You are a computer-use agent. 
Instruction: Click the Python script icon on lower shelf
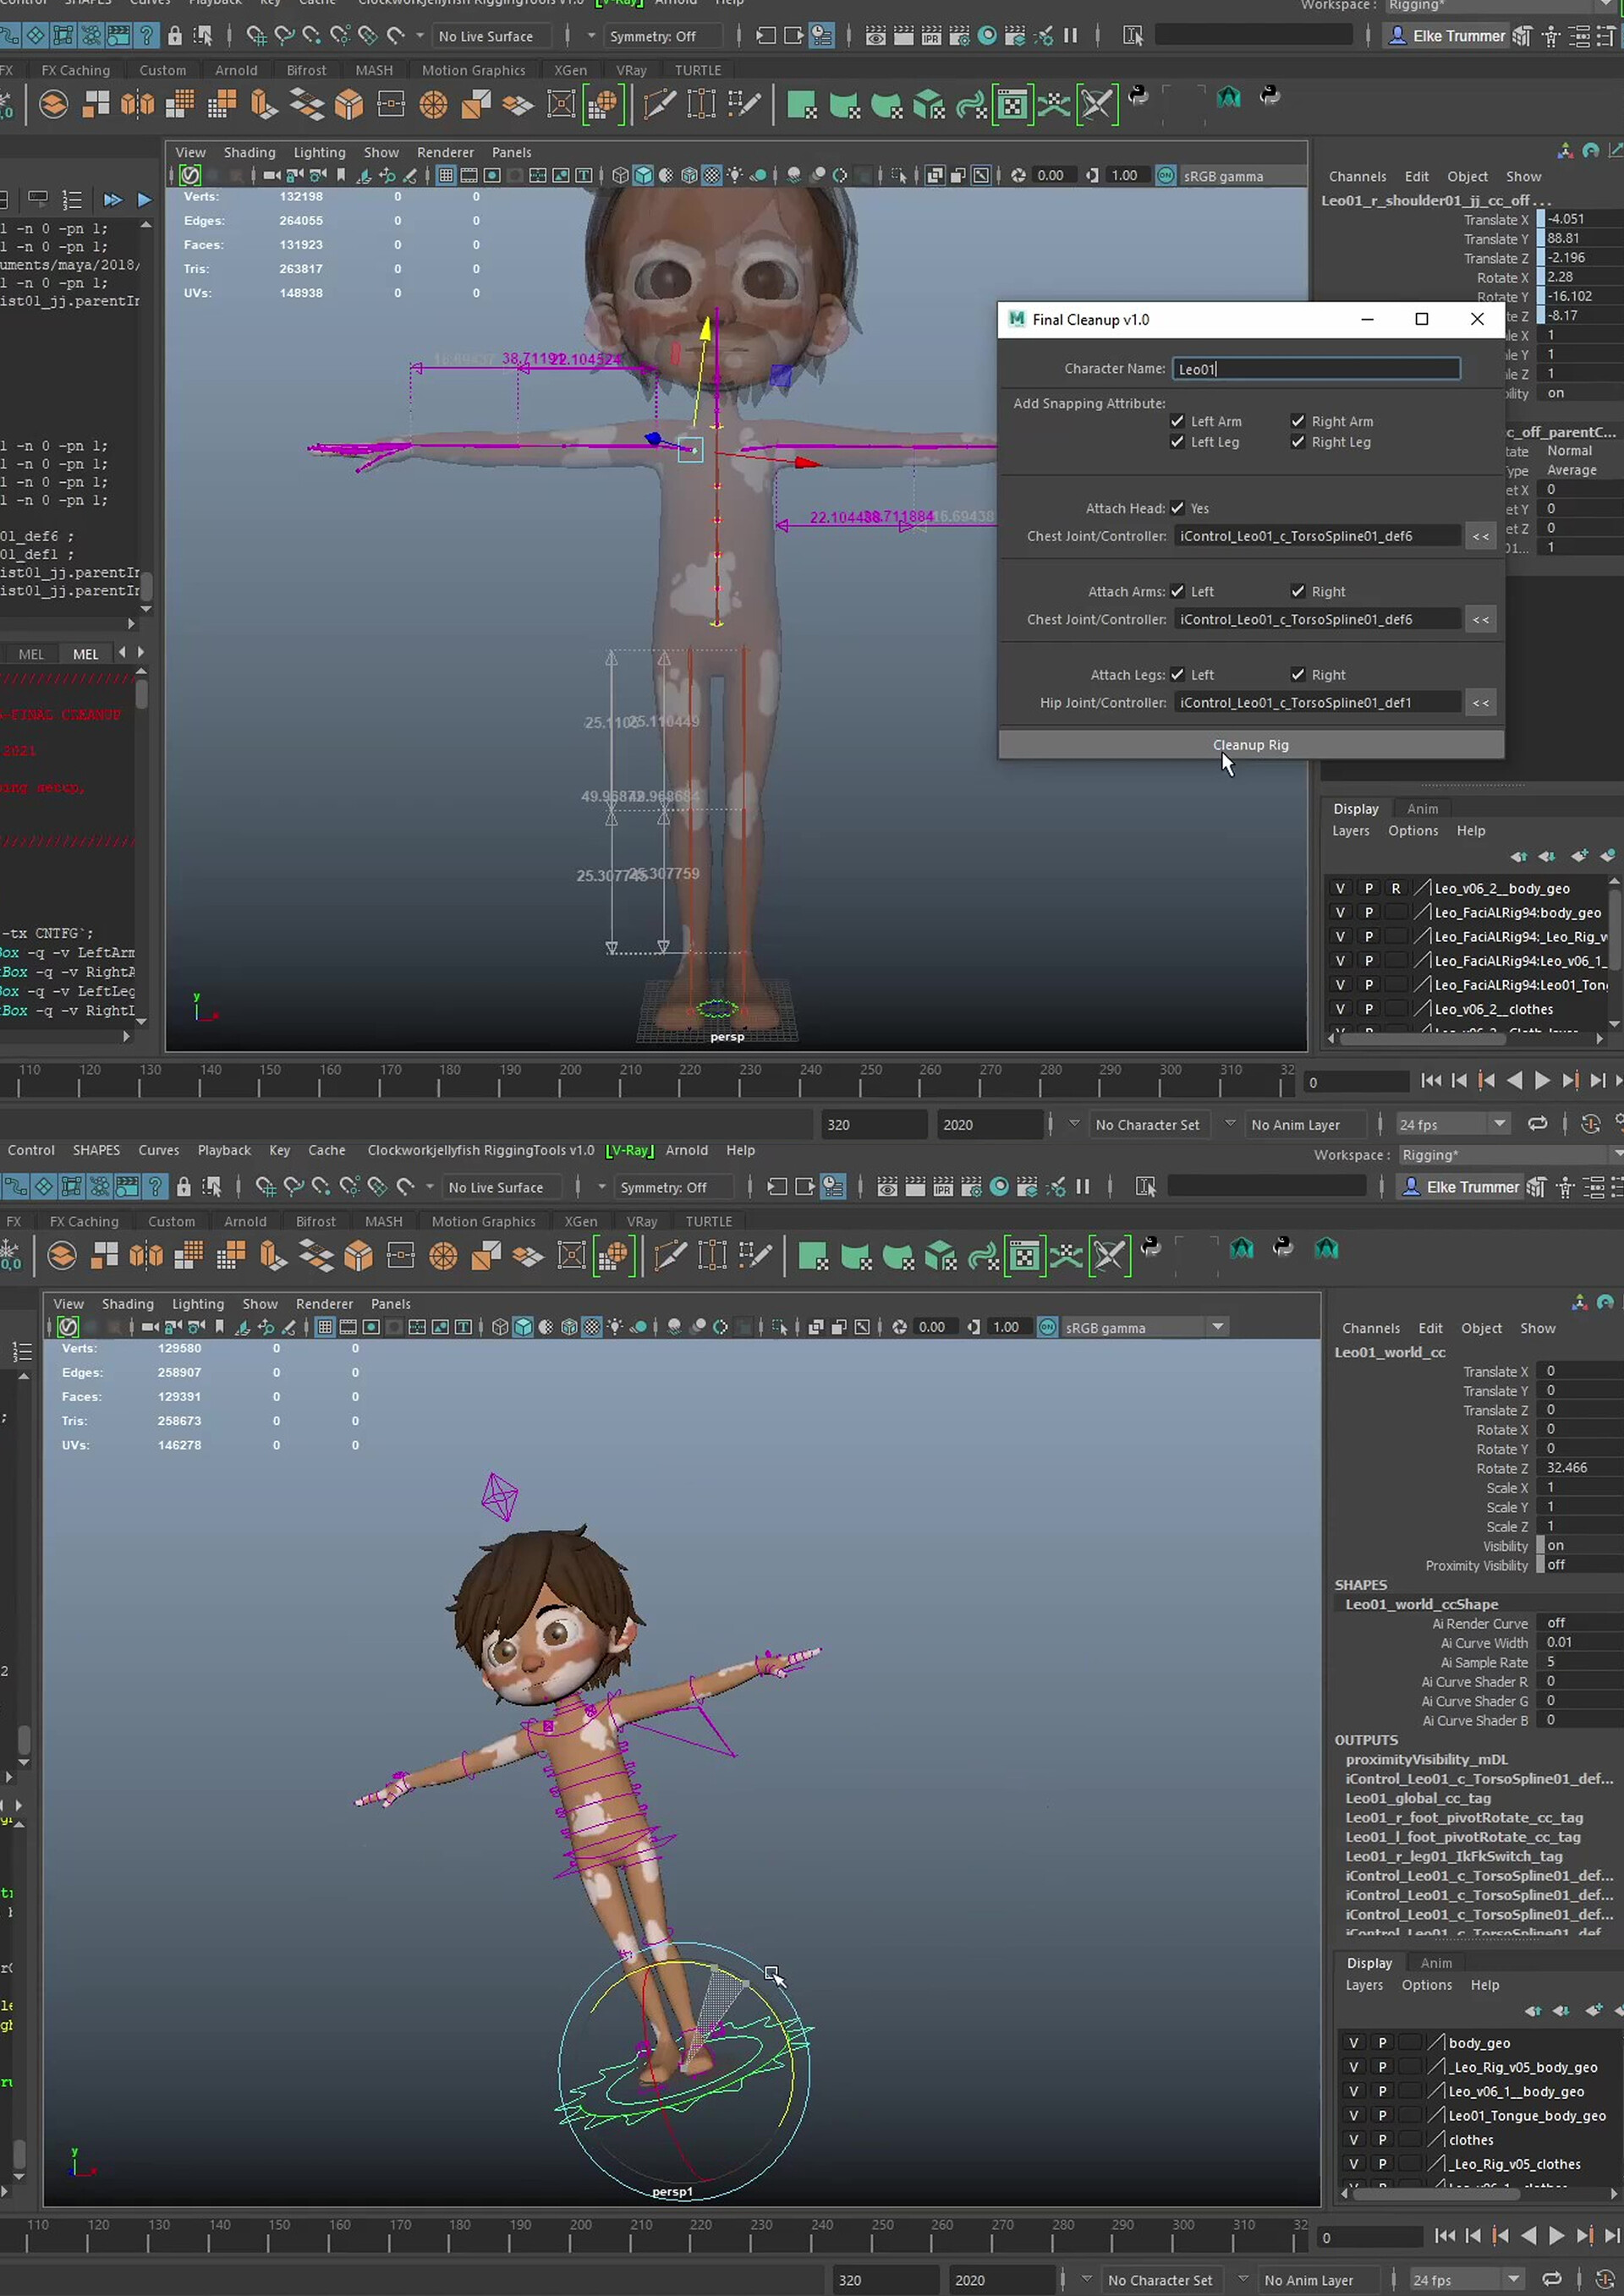[x=1150, y=1247]
